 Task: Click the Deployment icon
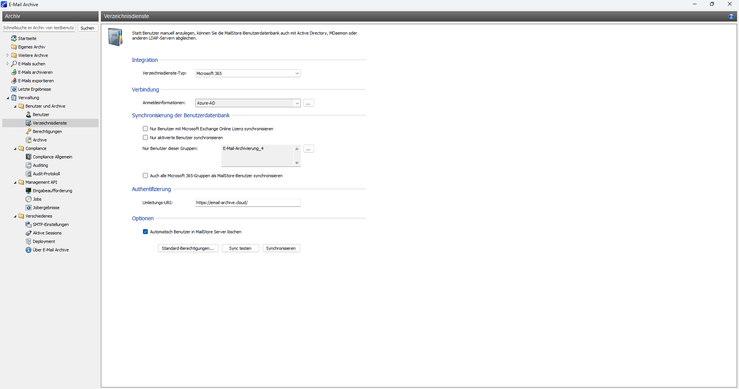click(x=28, y=241)
